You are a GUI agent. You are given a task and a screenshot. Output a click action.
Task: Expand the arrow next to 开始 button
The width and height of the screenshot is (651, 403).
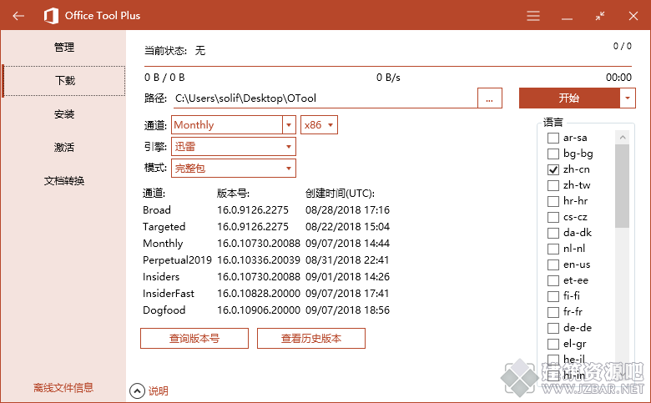point(628,98)
